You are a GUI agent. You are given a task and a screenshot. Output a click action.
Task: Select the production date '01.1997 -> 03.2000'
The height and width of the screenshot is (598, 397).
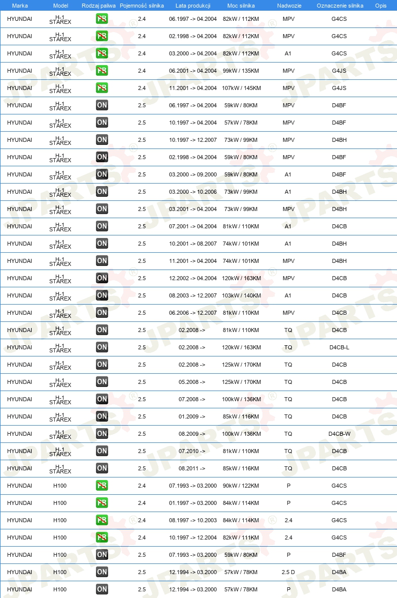tap(193, 503)
